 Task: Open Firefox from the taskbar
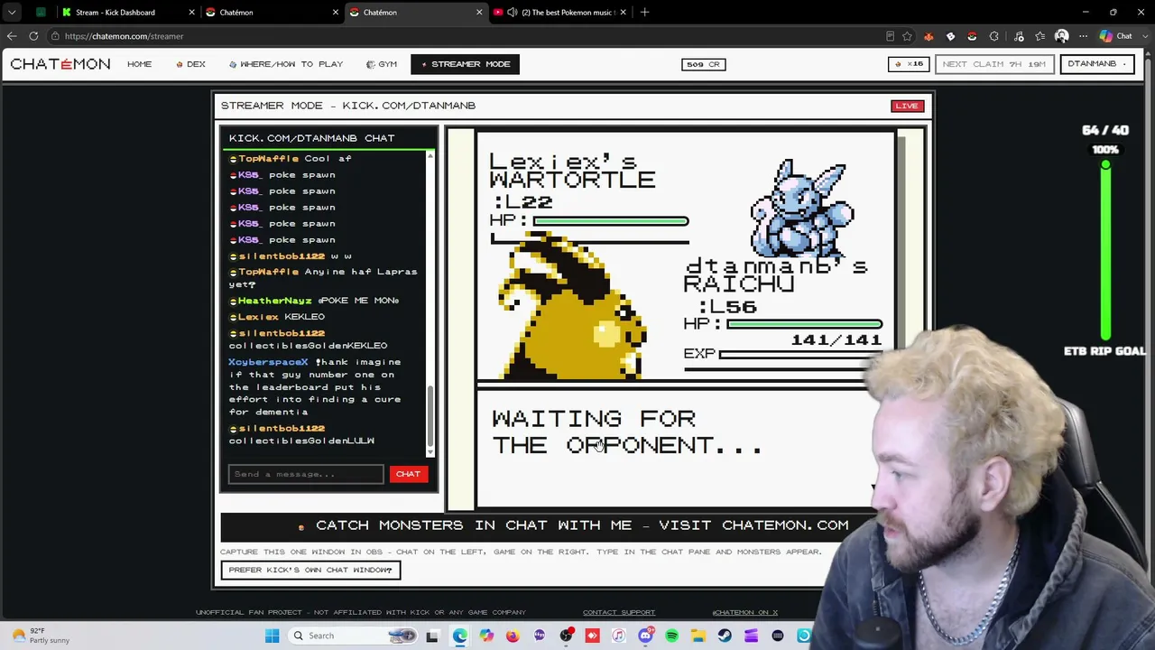click(513, 636)
